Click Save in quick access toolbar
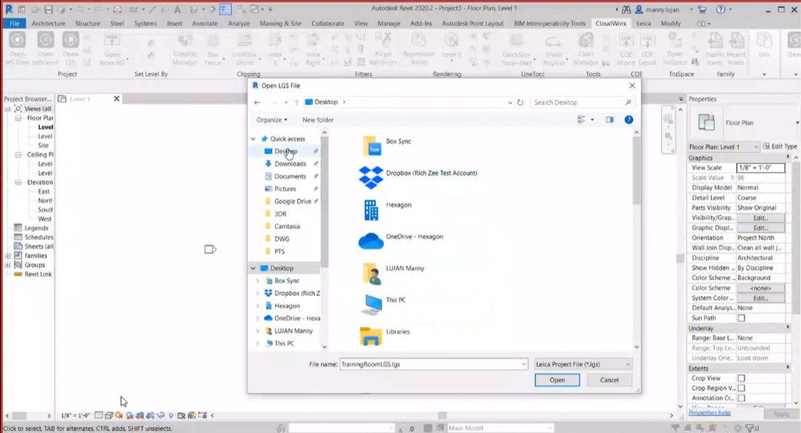The width and height of the screenshot is (801, 433). coord(48,9)
